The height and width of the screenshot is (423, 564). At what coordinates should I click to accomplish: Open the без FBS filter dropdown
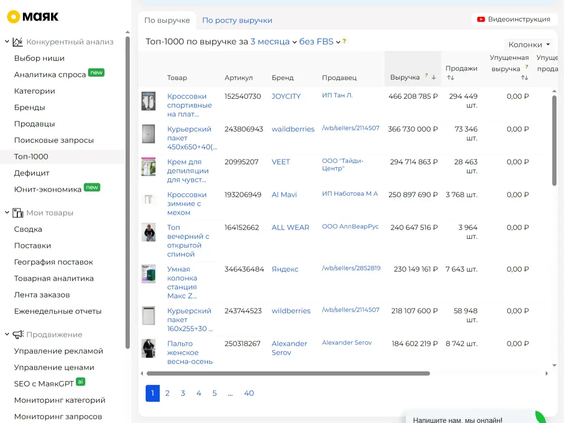click(320, 42)
